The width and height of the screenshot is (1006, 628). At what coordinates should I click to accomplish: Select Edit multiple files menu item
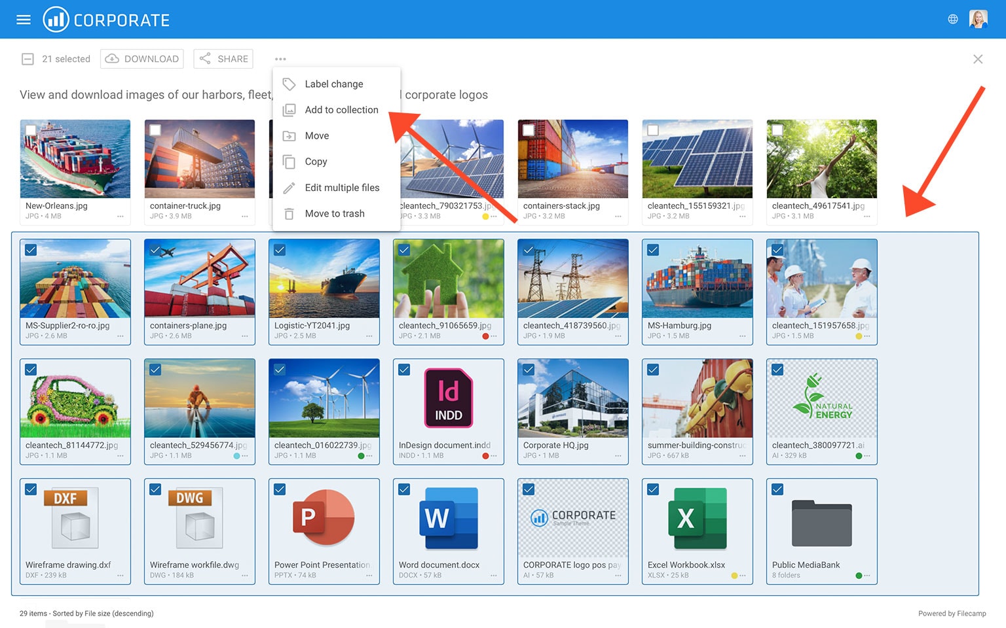pyautogui.click(x=336, y=188)
